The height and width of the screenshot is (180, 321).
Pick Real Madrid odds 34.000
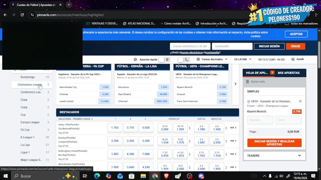[163, 94]
